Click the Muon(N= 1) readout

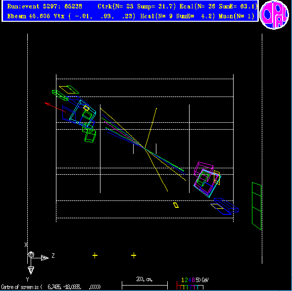pos(236,16)
